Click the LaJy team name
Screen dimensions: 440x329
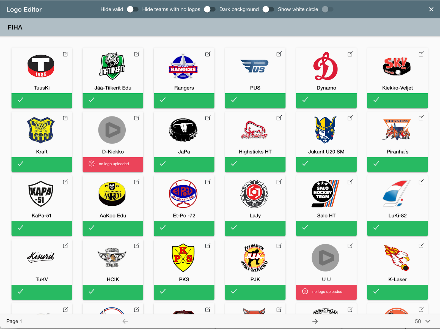click(255, 216)
